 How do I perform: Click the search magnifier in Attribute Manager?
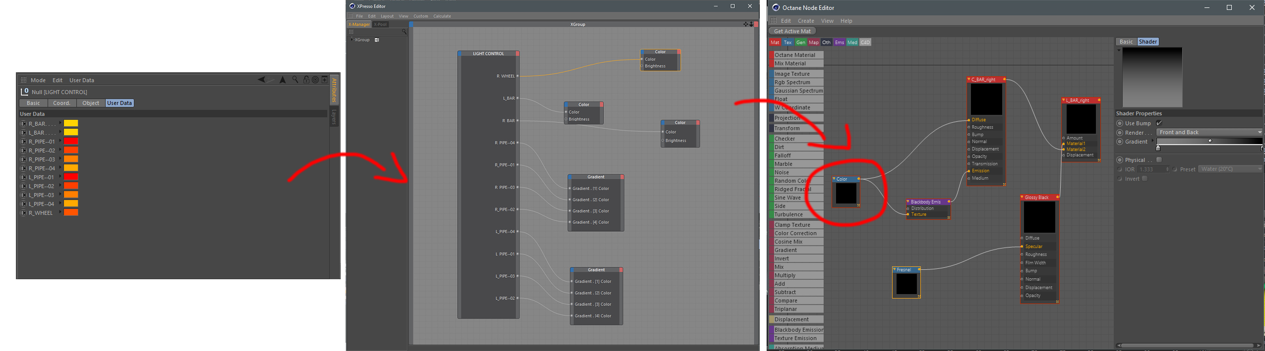pyautogui.click(x=295, y=80)
